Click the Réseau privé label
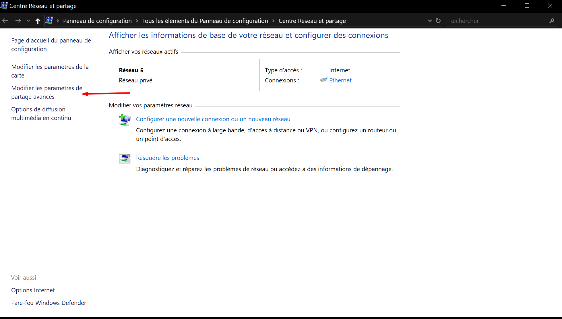 point(135,80)
